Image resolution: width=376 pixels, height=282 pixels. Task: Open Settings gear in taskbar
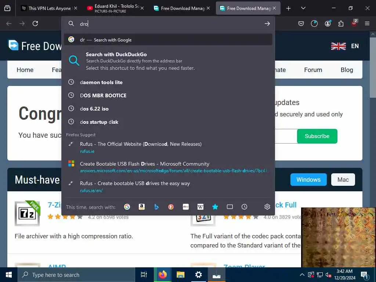click(x=199, y=275)
